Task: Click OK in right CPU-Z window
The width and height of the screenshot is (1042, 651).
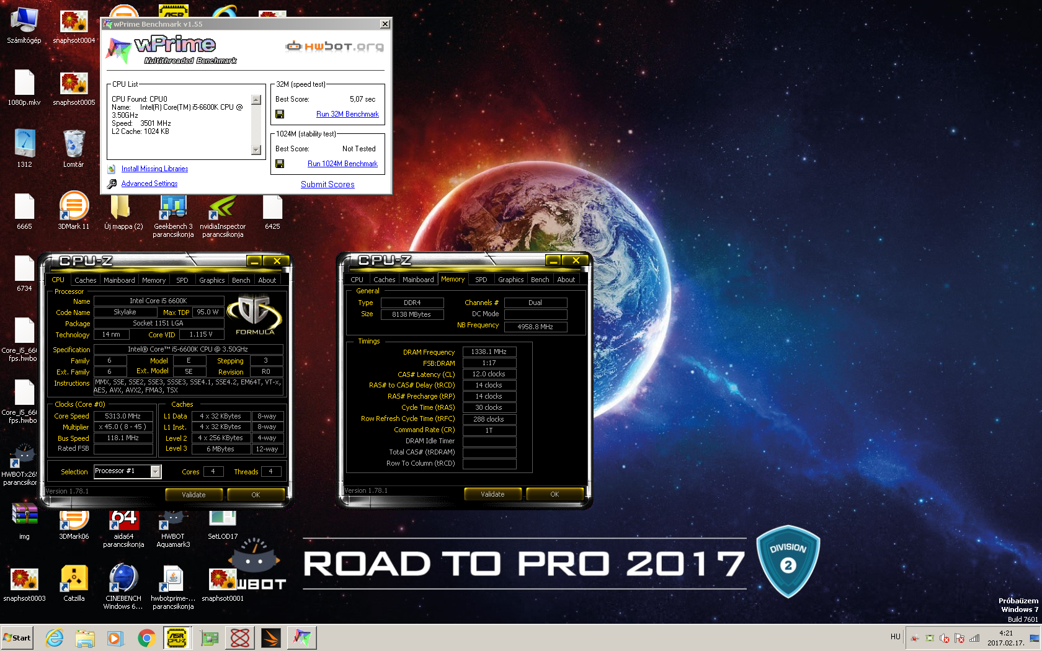Action: click(554, 494)
